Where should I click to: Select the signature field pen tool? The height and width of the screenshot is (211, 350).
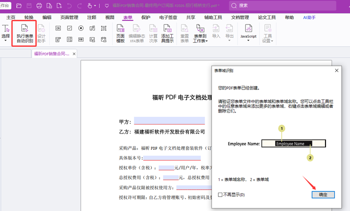[x=92, y=28]
